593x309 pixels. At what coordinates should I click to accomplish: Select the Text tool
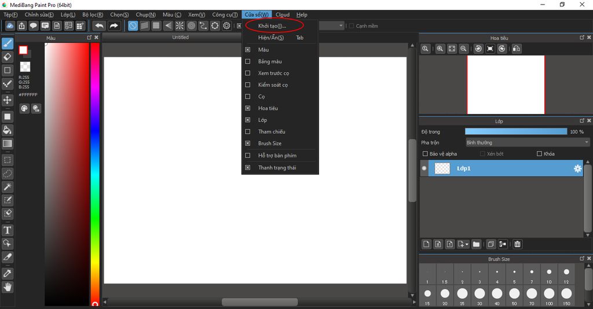[7, 230]
